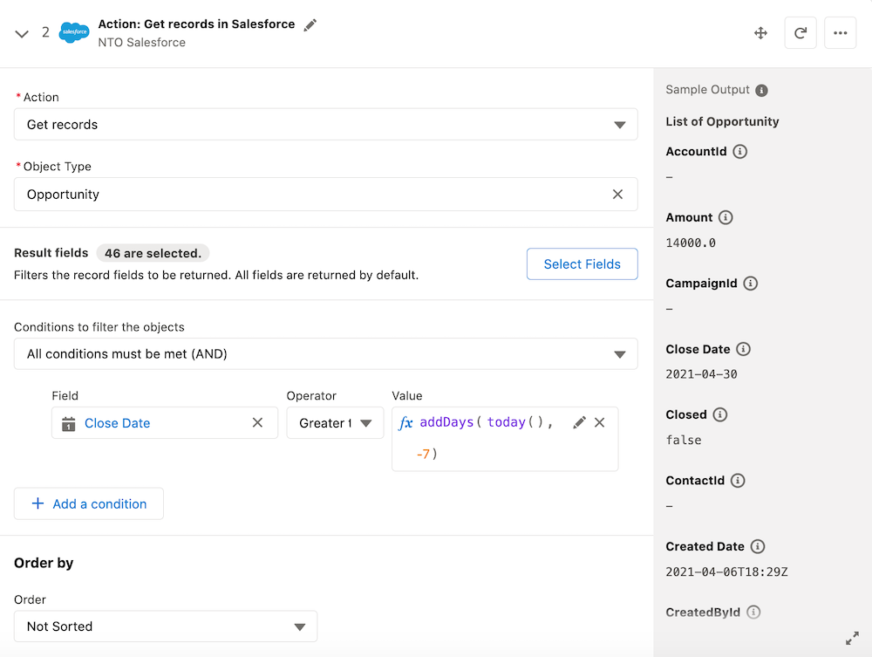Click the value 2021-04-06T18:29Z
872x657 pixels.
[x=727, y=571]
